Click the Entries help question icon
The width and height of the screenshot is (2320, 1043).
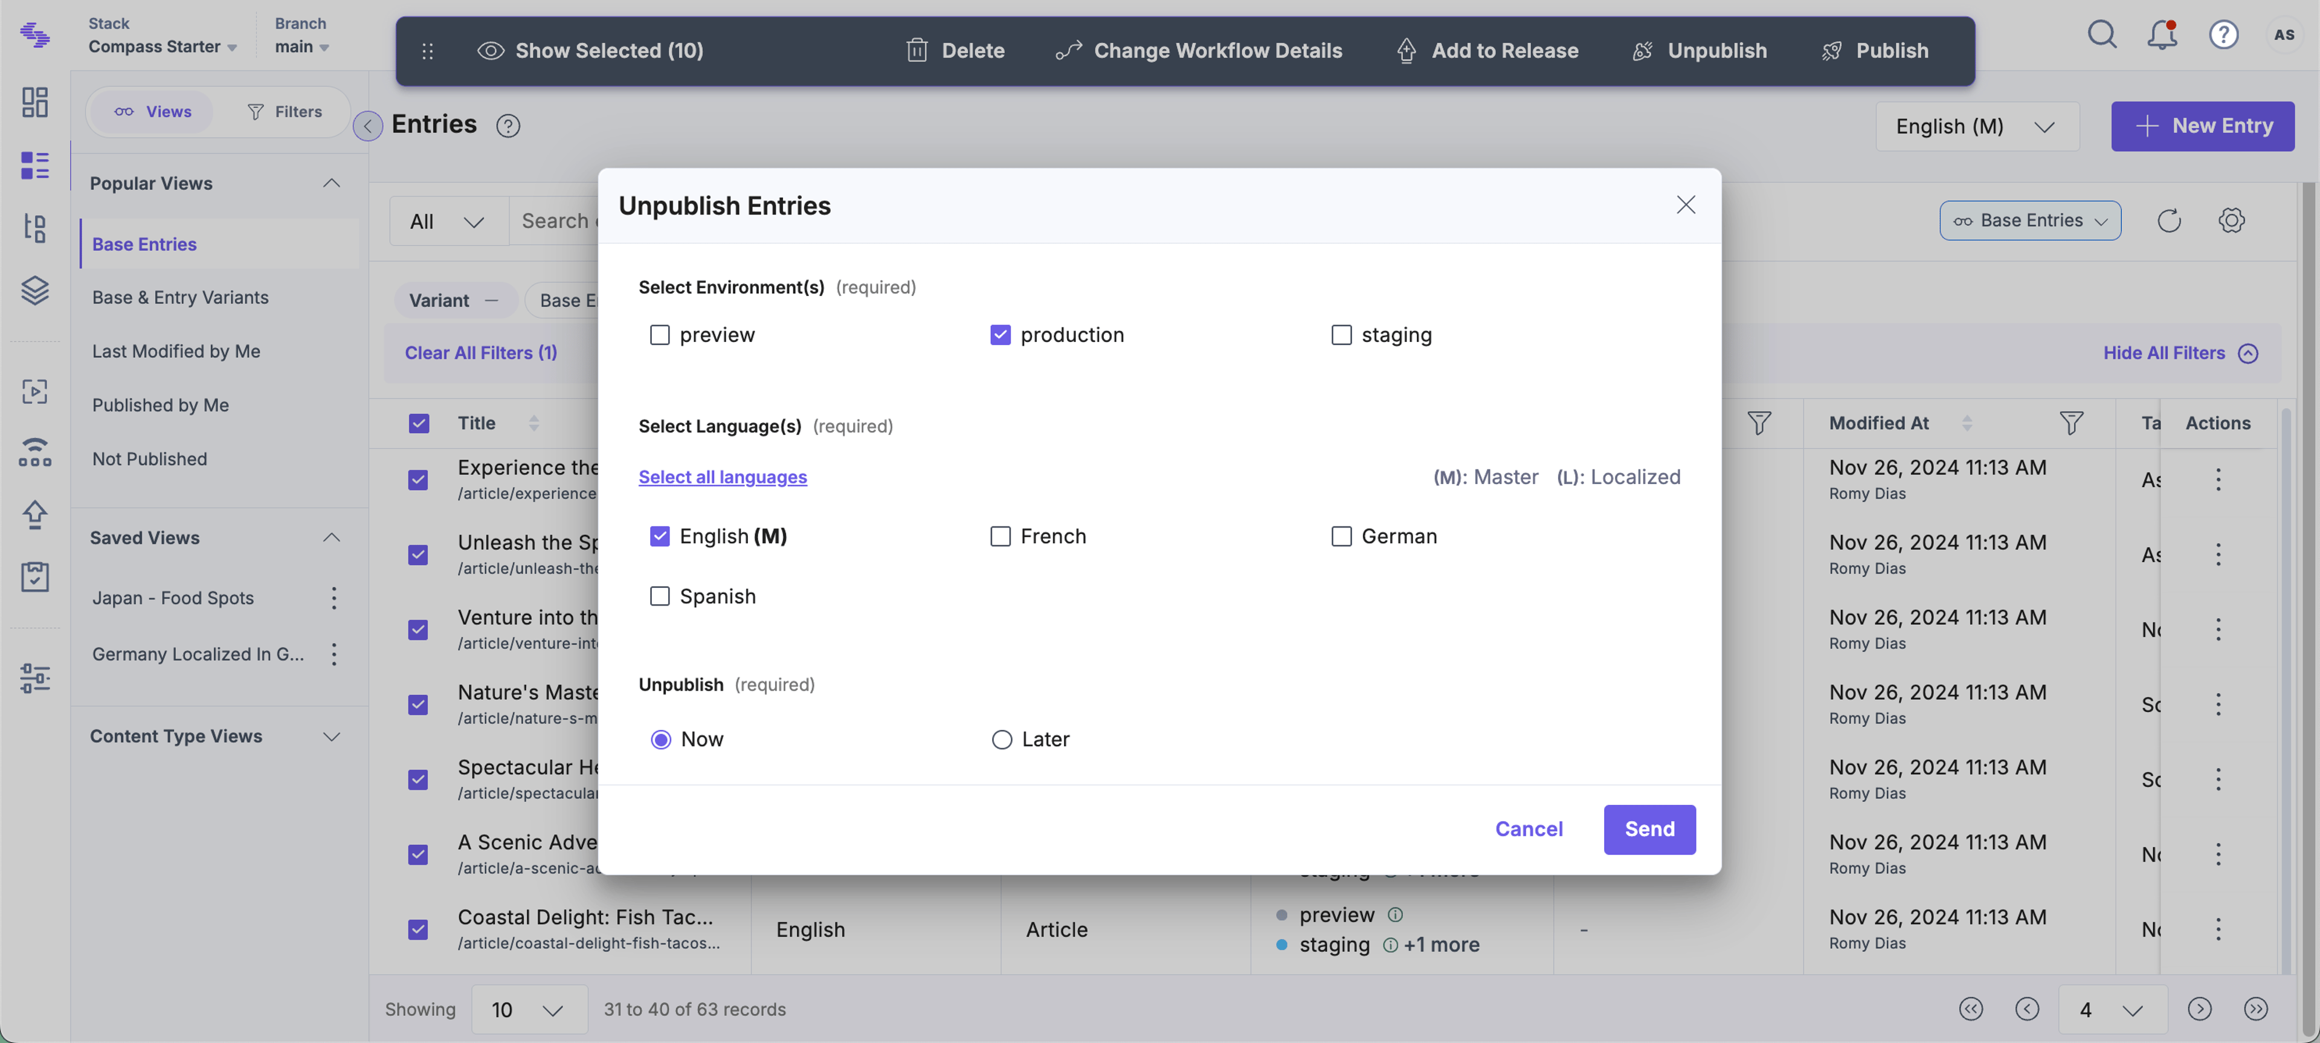[508, 125]
